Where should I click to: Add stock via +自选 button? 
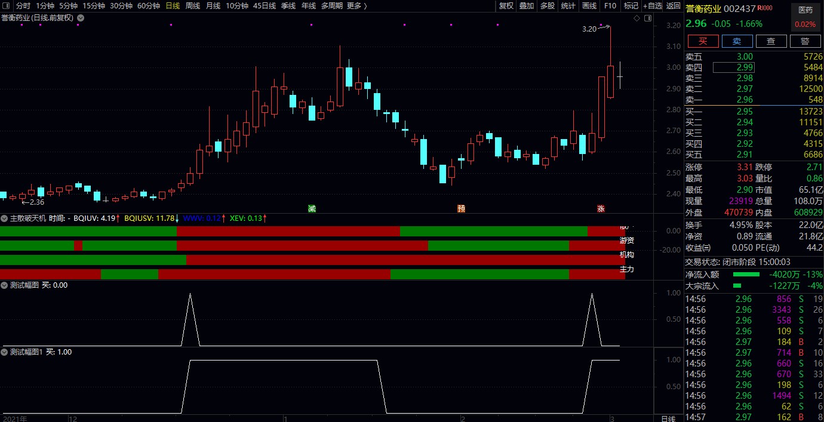653,6
